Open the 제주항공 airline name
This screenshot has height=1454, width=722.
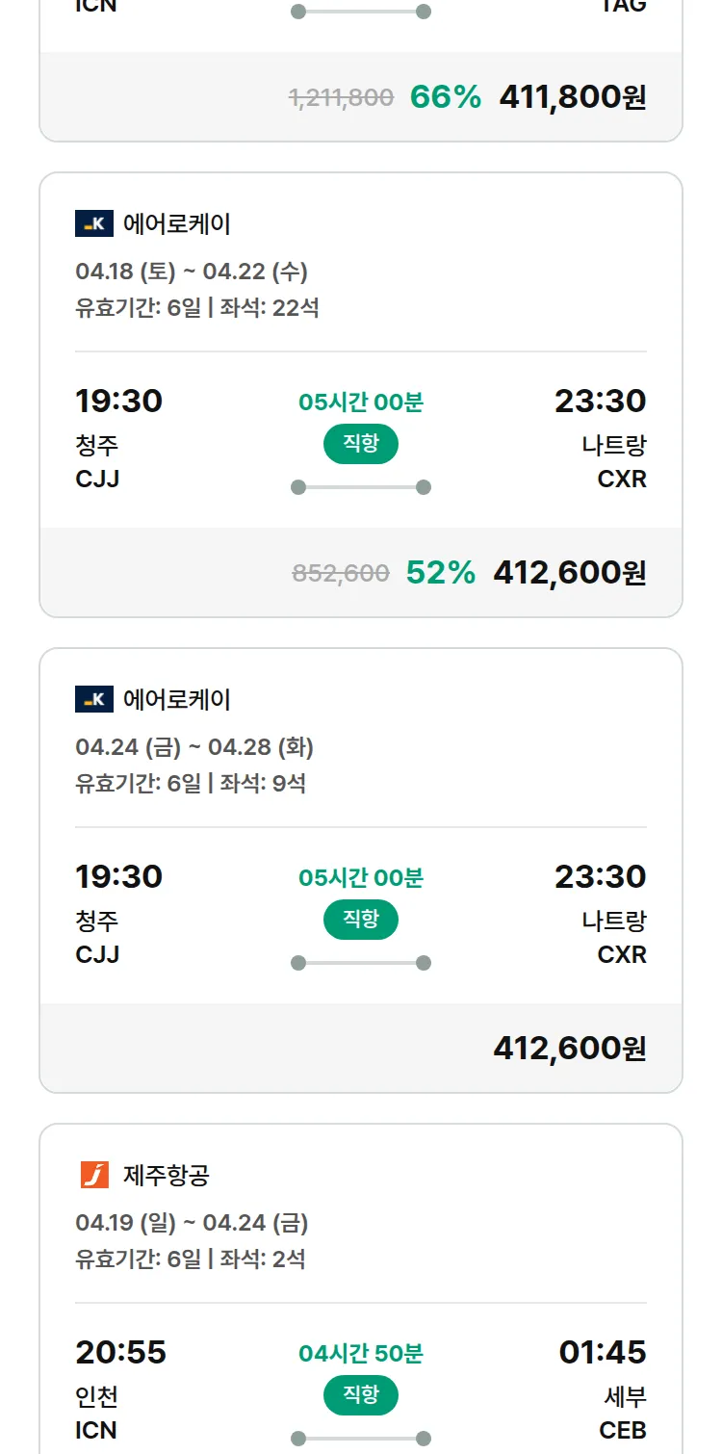click(x=167, y=1175)
